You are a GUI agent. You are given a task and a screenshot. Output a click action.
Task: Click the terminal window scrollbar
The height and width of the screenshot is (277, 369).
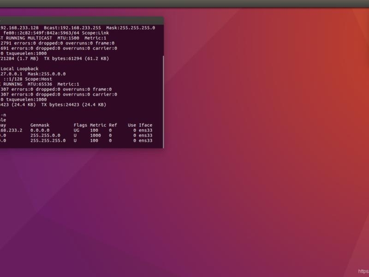point(163,102)
